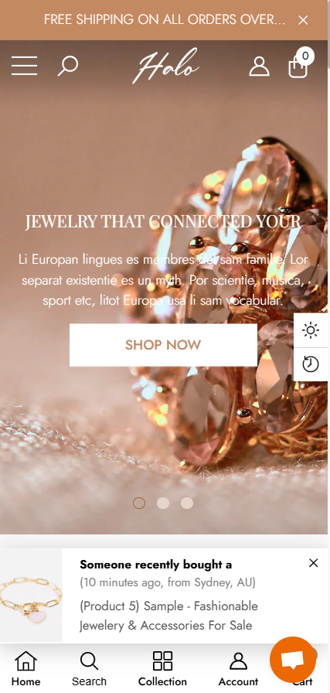Open the Collection tab in bottom bar
This screenshot has width=330, height=693.
click(x=162, y=669)
